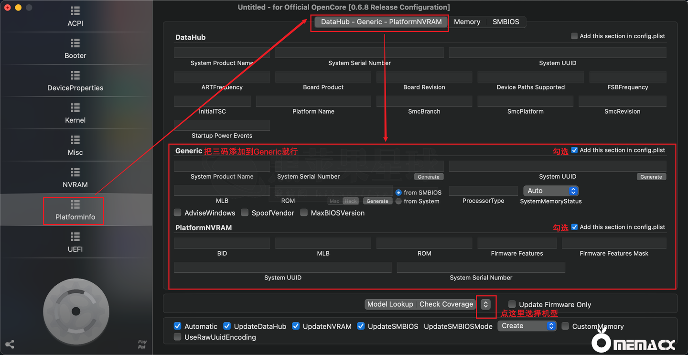Open the Misc sidebar icon
Image resolution: width=688 pixels, height=355 pixels.
[x=75, y=140]
